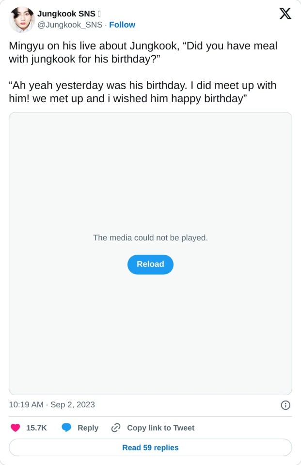Image resolution: width=301 pixels, height=465 pixels.
Task: Follow the Jungkook_SNS account
Action: (122, 25)
